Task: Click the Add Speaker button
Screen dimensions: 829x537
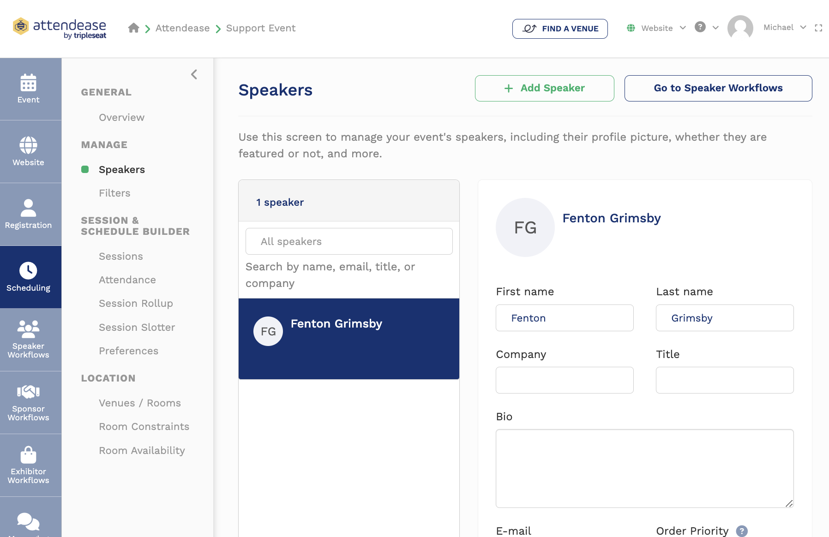Action: (x=544, y=88)
